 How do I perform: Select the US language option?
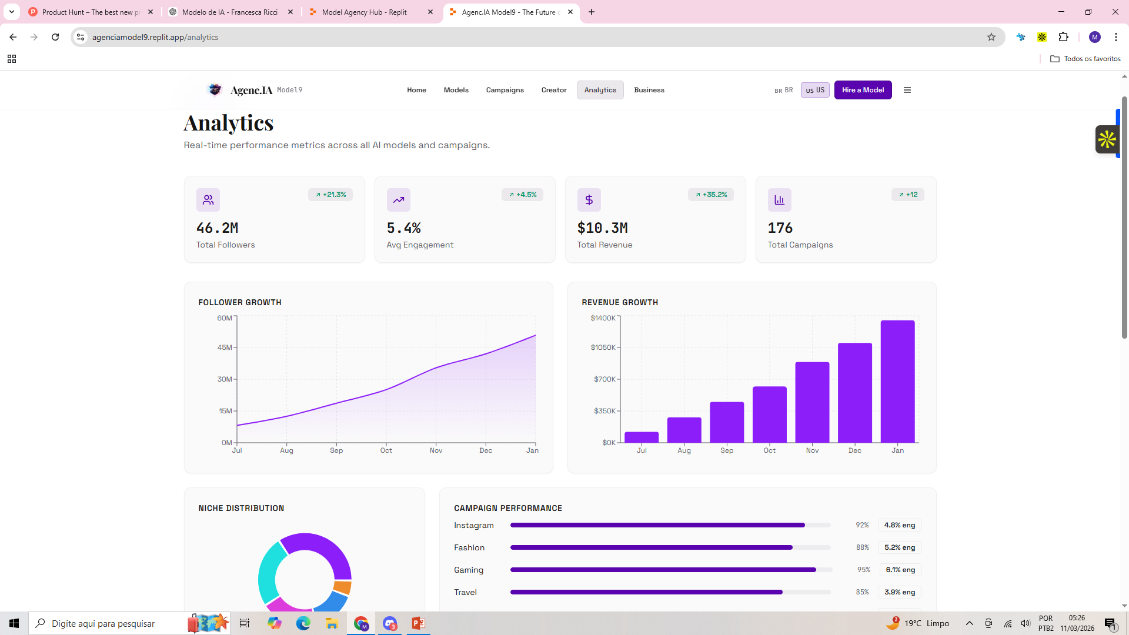tap(815, 90)
